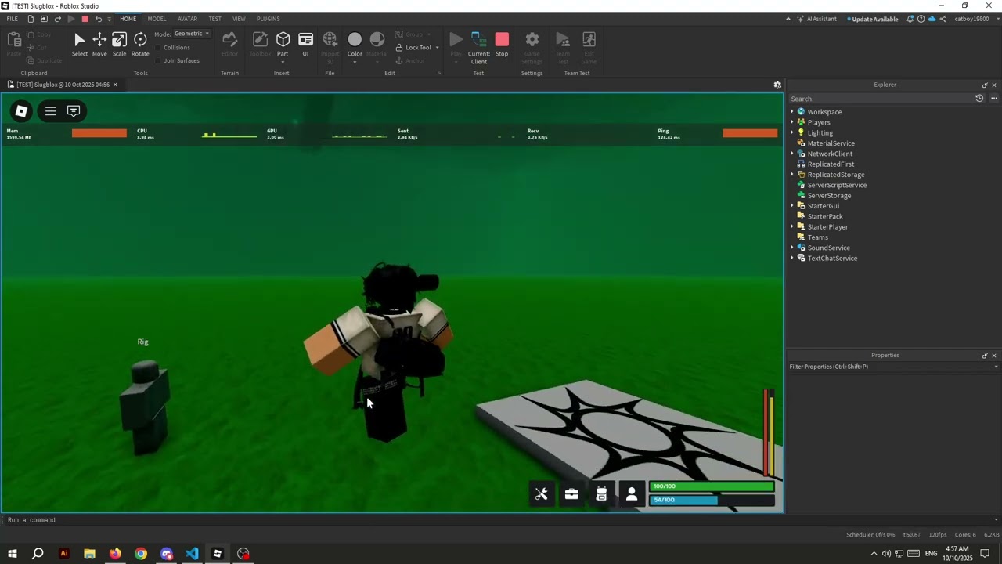Open the backpack HUD button
Viewport: 1002px width, 564px height.
(601, 494)
